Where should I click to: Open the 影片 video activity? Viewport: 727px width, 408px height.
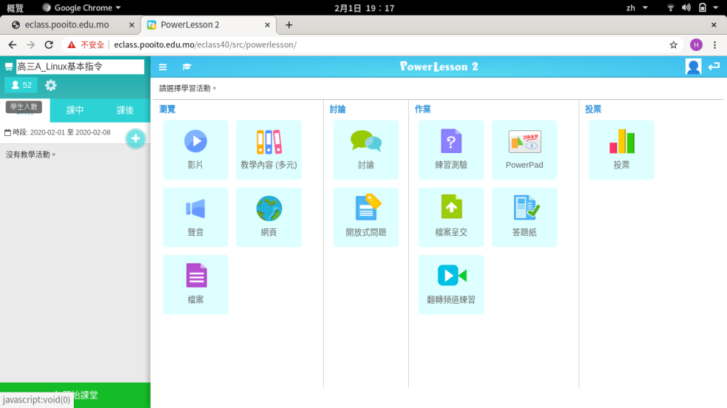click(x=195, y=149)
